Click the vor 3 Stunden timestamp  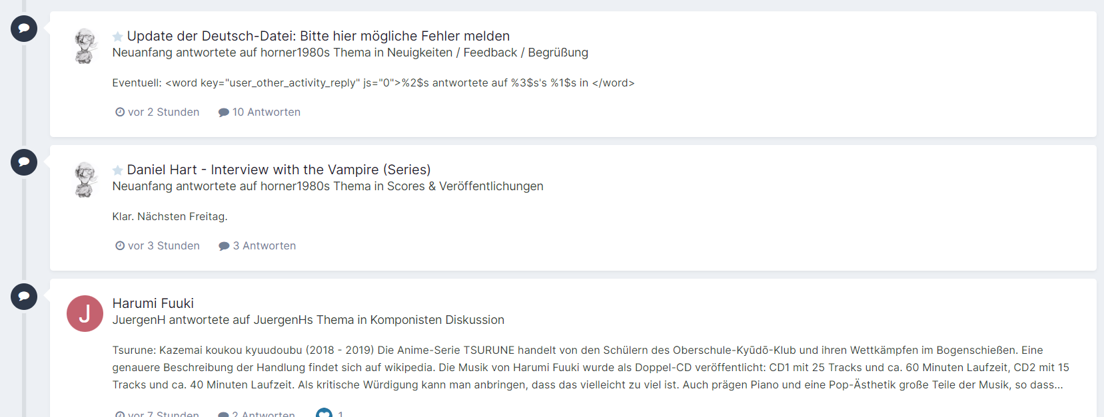point(163,245)
